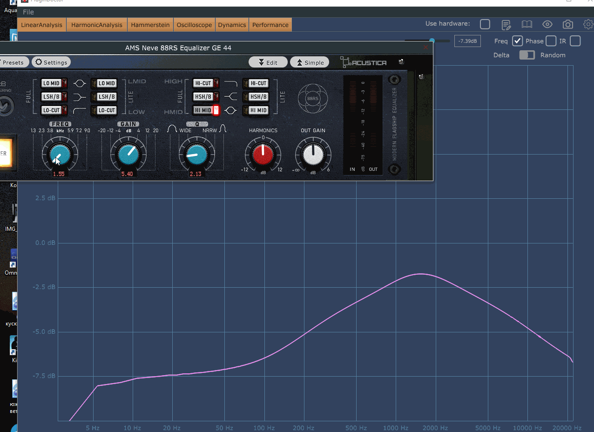Click the IN/OUT level meter display
Viewport: 594px width, 432px height.
tap(363, 125)
